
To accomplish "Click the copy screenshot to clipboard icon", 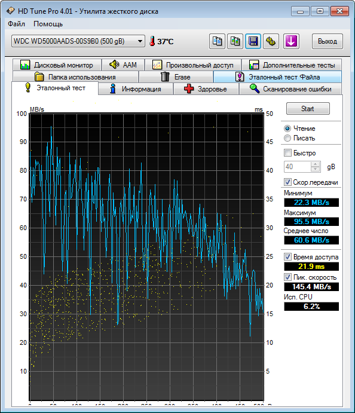I will [x=235, y=41].
